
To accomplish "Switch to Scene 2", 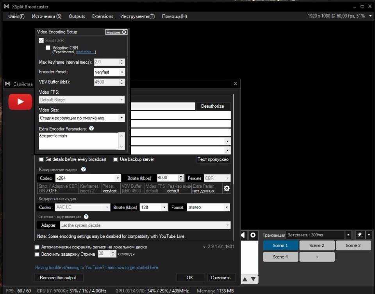I will click(317, 246).
